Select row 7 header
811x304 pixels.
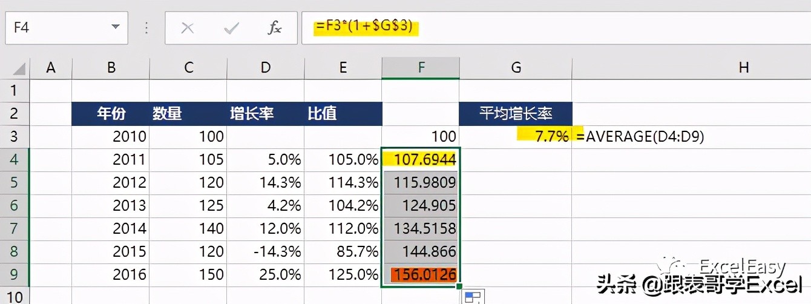(15, 228)
